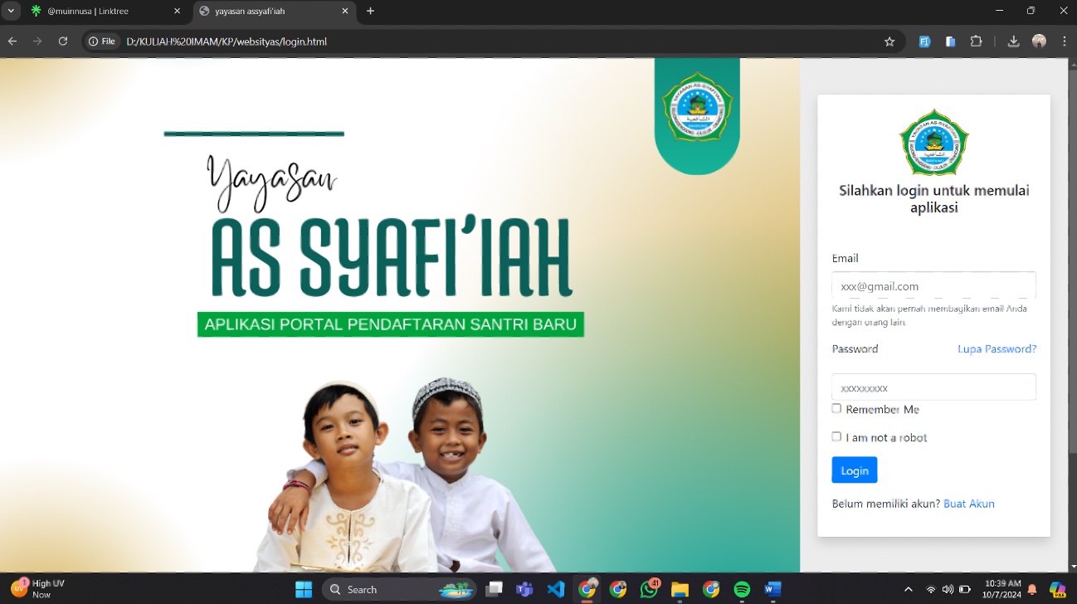
Task: Reload the login page
Action: pos(63,41)
